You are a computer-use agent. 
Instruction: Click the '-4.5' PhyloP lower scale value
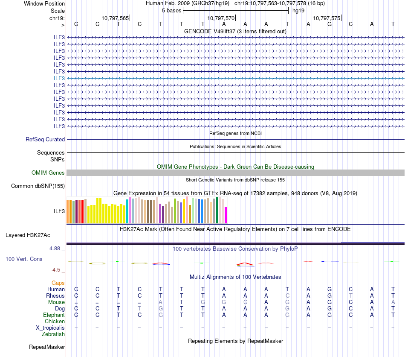55,270
